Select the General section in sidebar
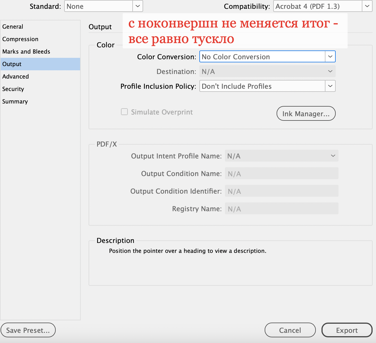The width and height of the screenshot is (376, 343). pyautogui.click(x=40, y=27)
